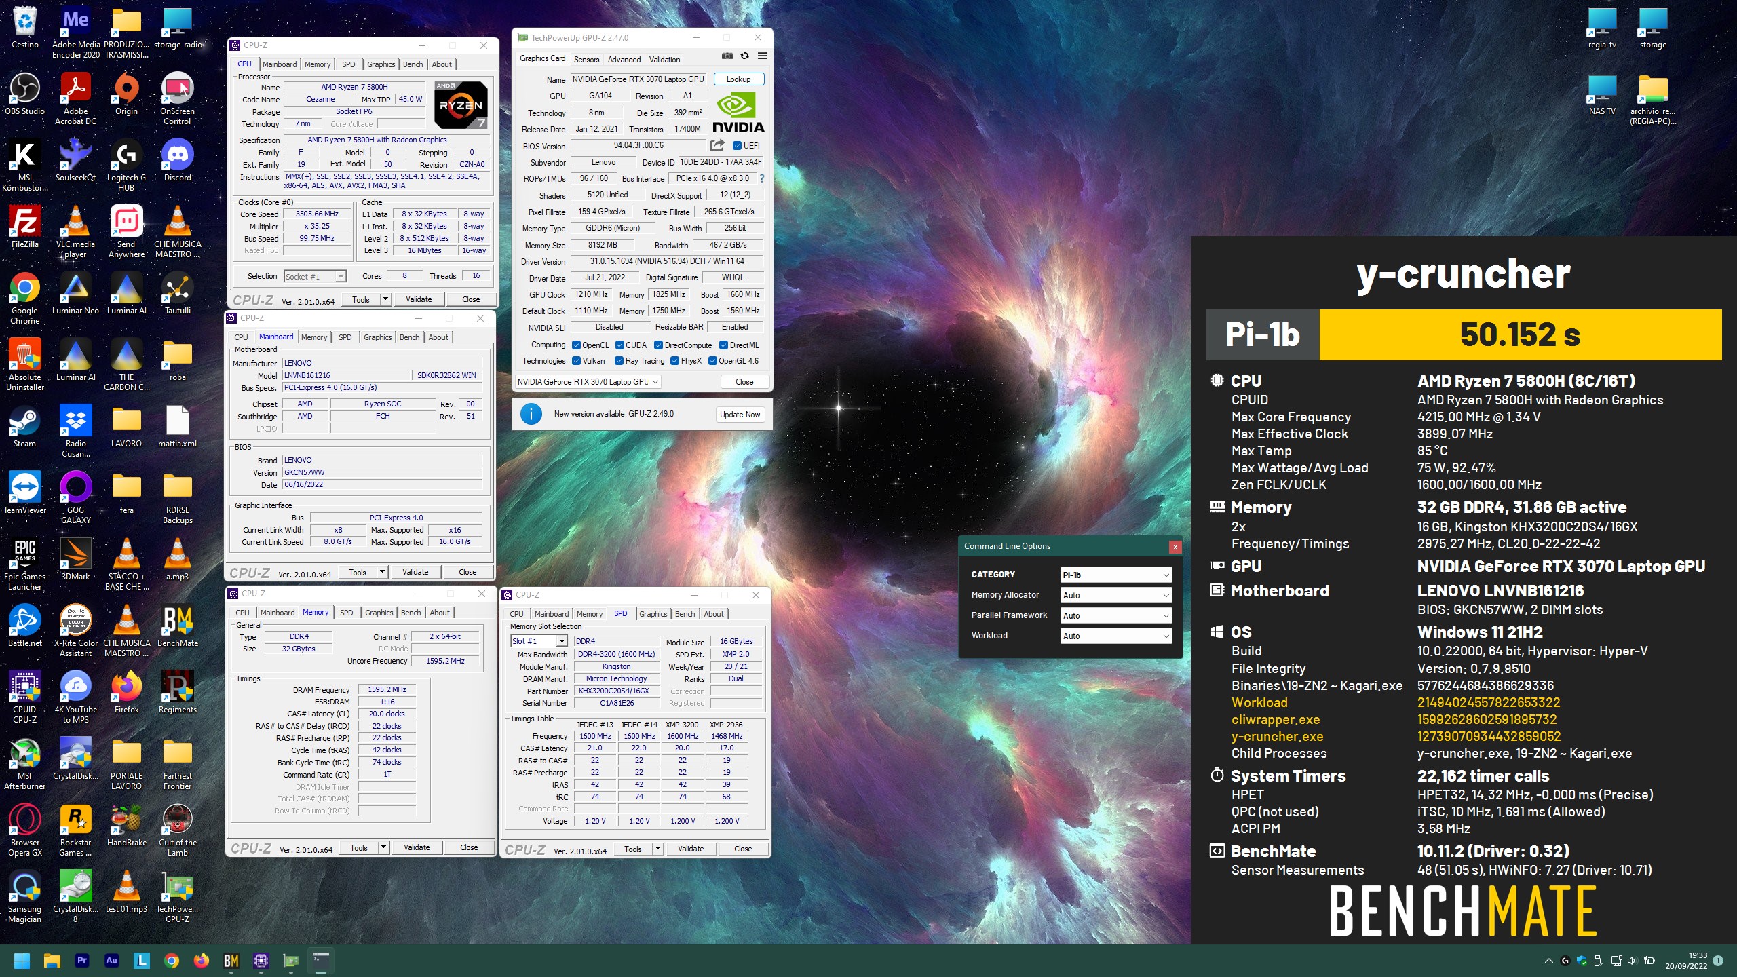Screen dimensions: 1737x977
Task: Open BenchMate desktop icon
Action: click(x=177, y=626)
